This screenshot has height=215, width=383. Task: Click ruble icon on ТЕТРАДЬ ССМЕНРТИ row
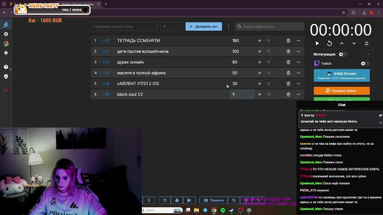coord(269,41)
